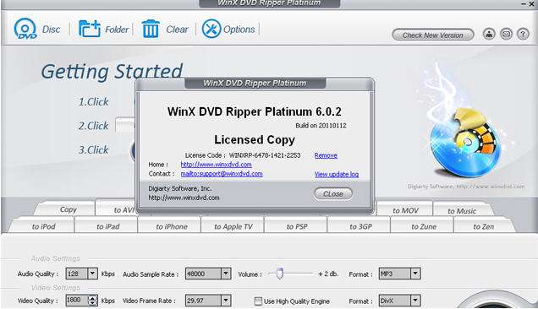
Task: Click Check New Version button
Action: pos(432,35)
